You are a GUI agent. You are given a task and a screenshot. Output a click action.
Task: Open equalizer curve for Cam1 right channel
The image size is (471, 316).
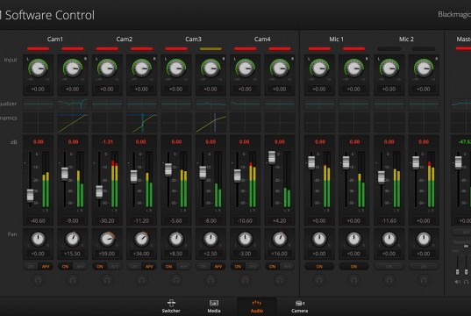(x=73, y=104)
